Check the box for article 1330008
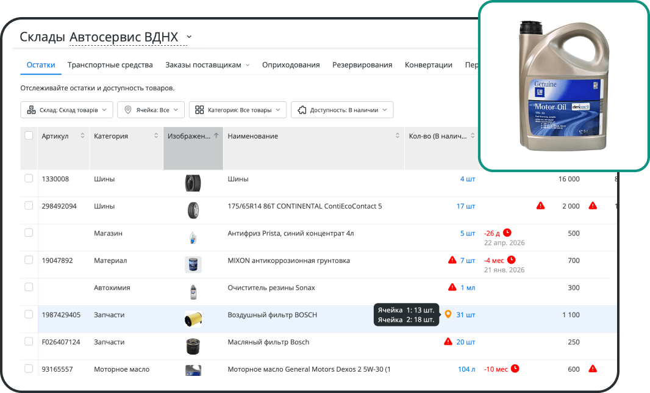The width and height of the screenshot is (650, 393). [29, 178]
